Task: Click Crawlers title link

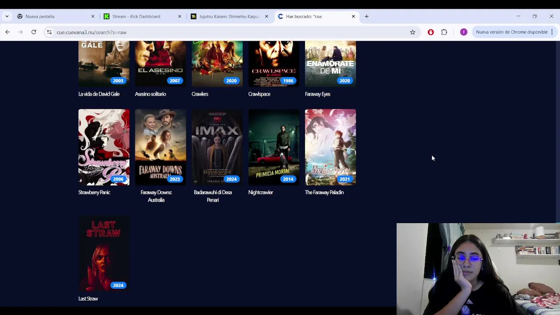Action: pyautogui.click(x=200, y=94)
